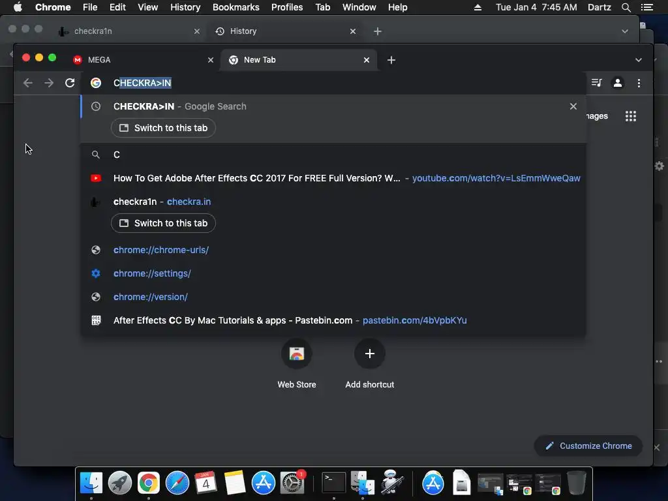The image size is (668, 501).
Task: Close the MEGA tab
Action: click(211, 60)
